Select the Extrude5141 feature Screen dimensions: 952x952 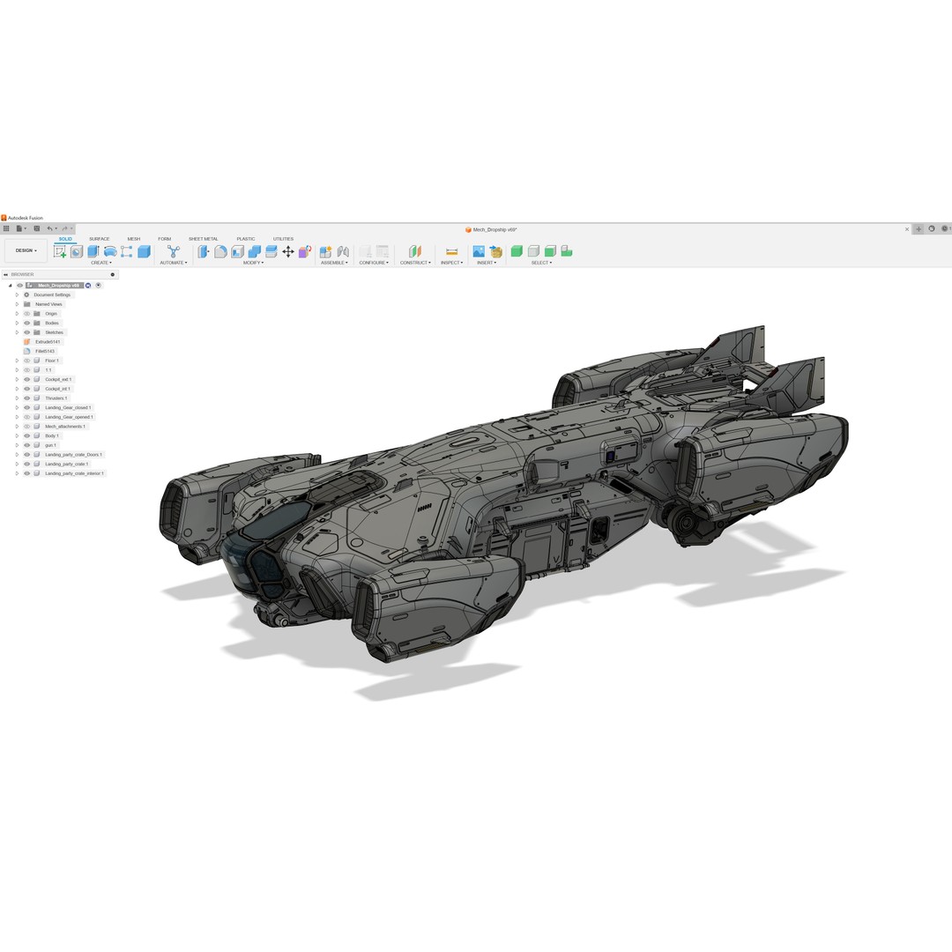[x=48, y=342]
